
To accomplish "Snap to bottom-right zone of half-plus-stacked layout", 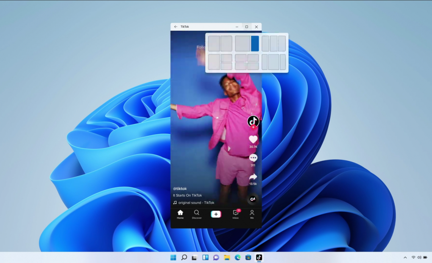I will point(226,66).
